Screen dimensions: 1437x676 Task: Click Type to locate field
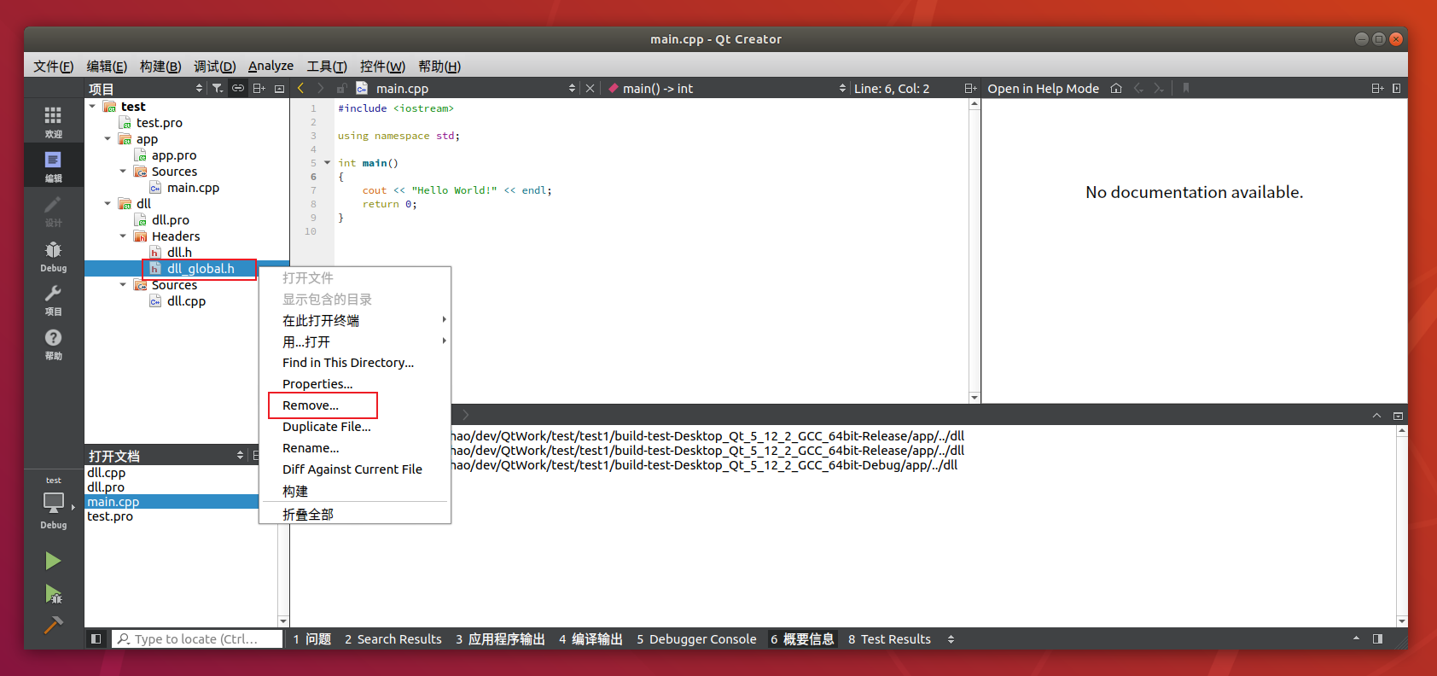click(198, 639)
